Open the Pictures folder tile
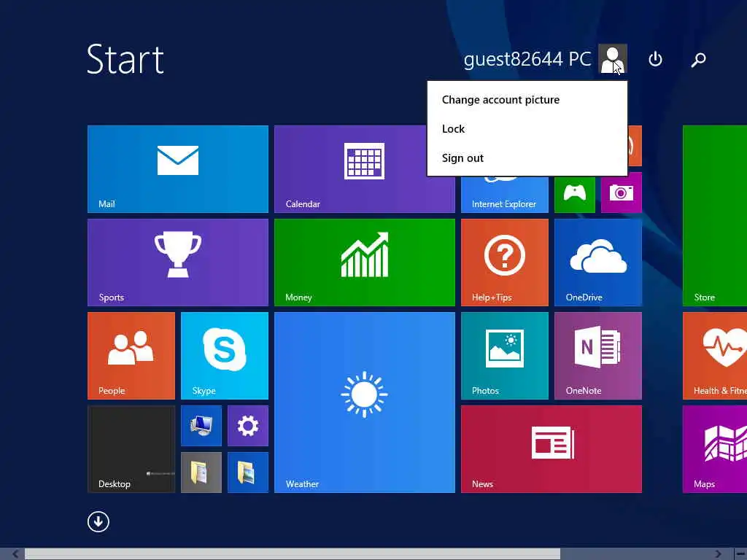The image size is (747, 560). coord(248,472)
